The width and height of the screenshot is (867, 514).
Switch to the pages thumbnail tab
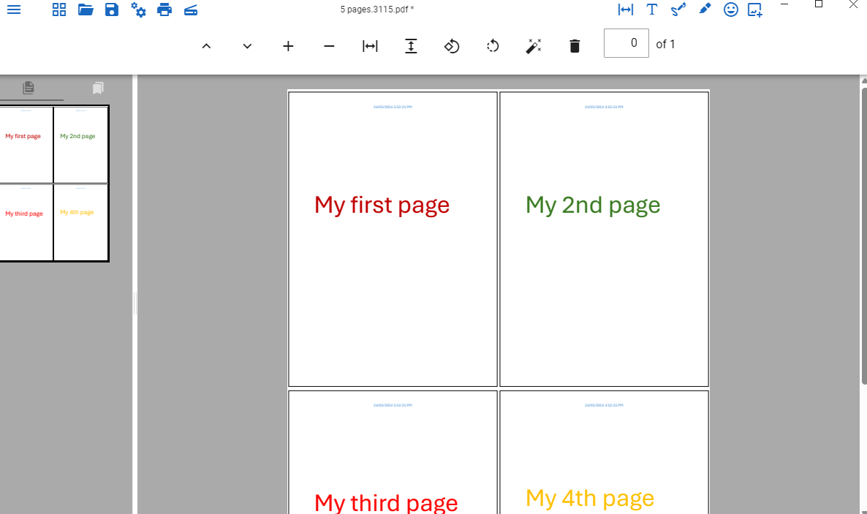click(x=29, y=88)
